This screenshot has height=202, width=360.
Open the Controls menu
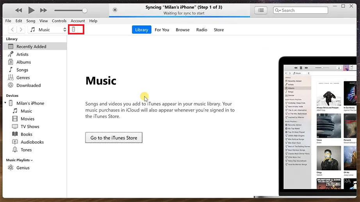(x=59, y=21)
